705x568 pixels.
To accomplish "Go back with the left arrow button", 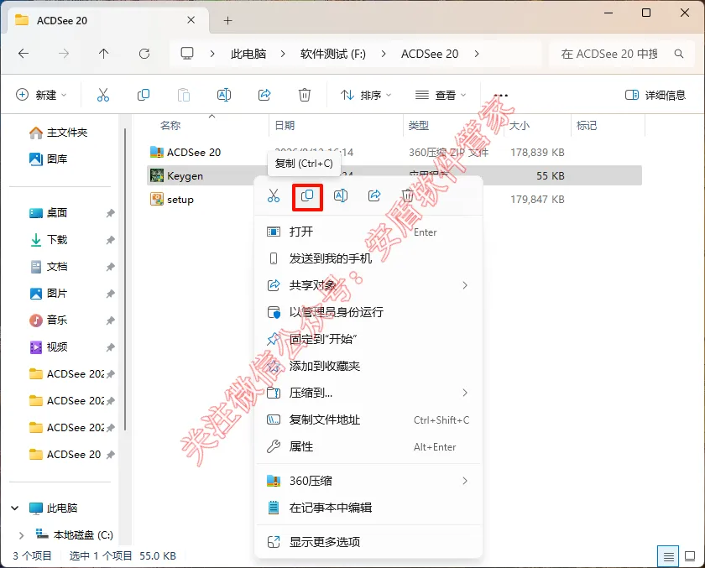I will point(23,54).
